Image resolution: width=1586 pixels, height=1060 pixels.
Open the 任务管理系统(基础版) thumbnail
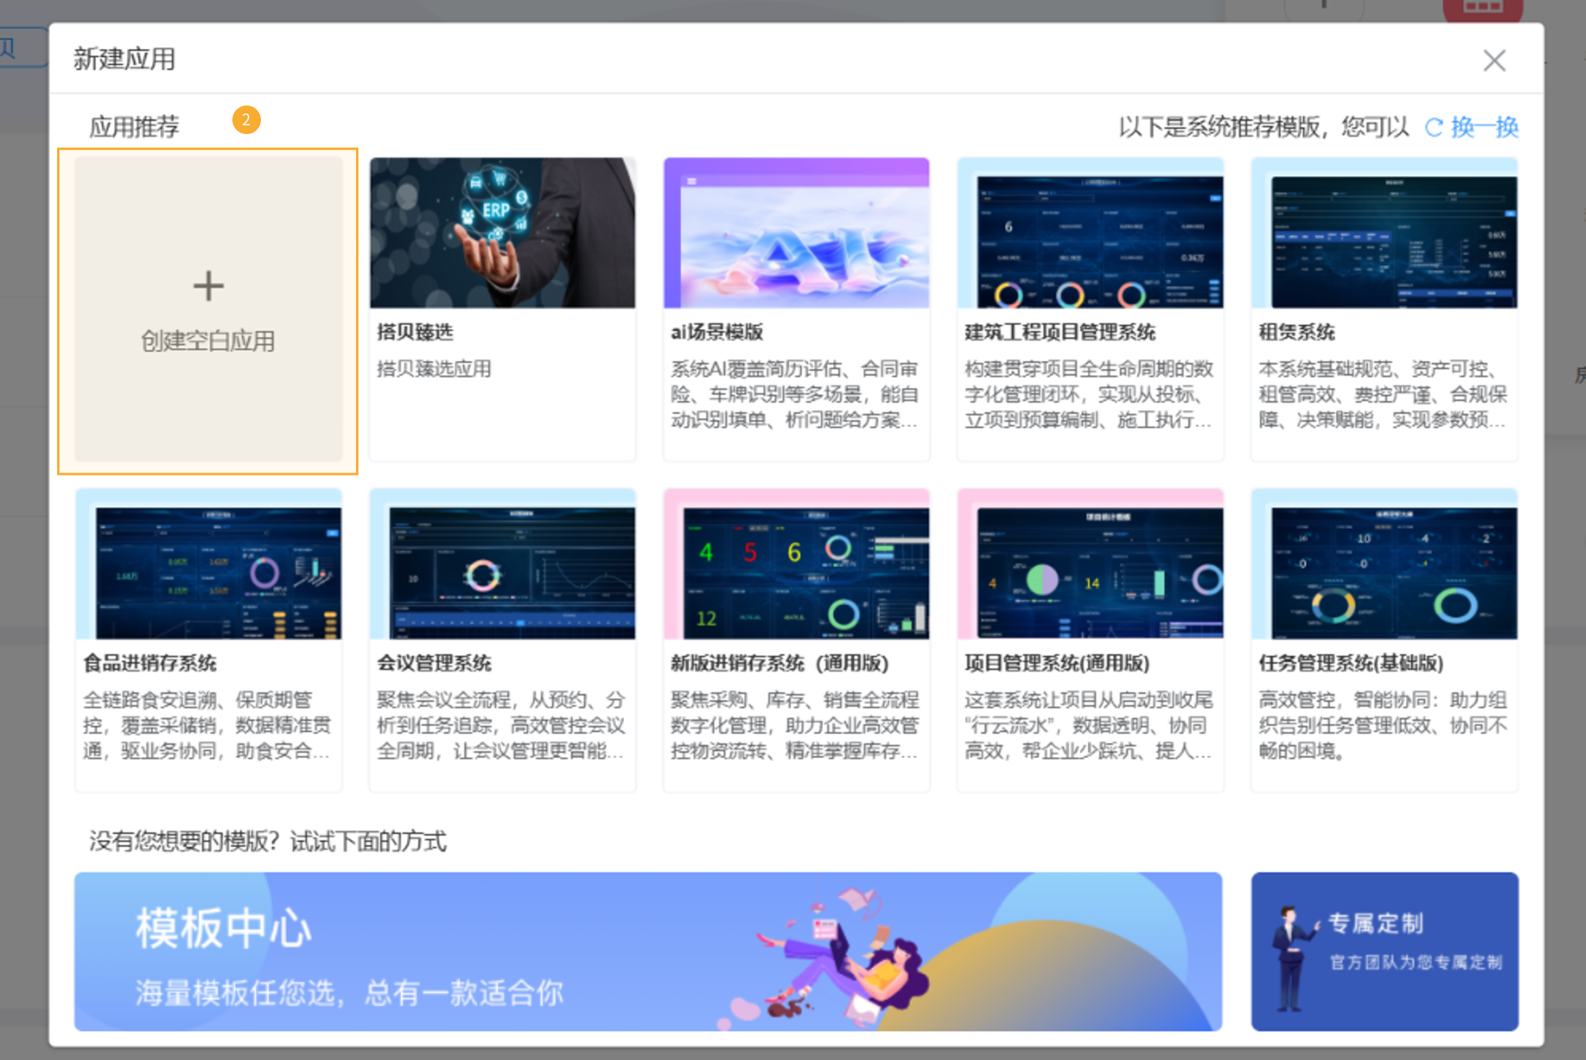tap(1385, 564)
